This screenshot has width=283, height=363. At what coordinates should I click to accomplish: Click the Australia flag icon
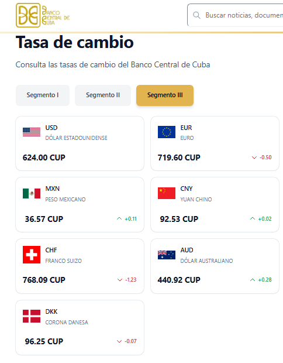pos(167,255)
